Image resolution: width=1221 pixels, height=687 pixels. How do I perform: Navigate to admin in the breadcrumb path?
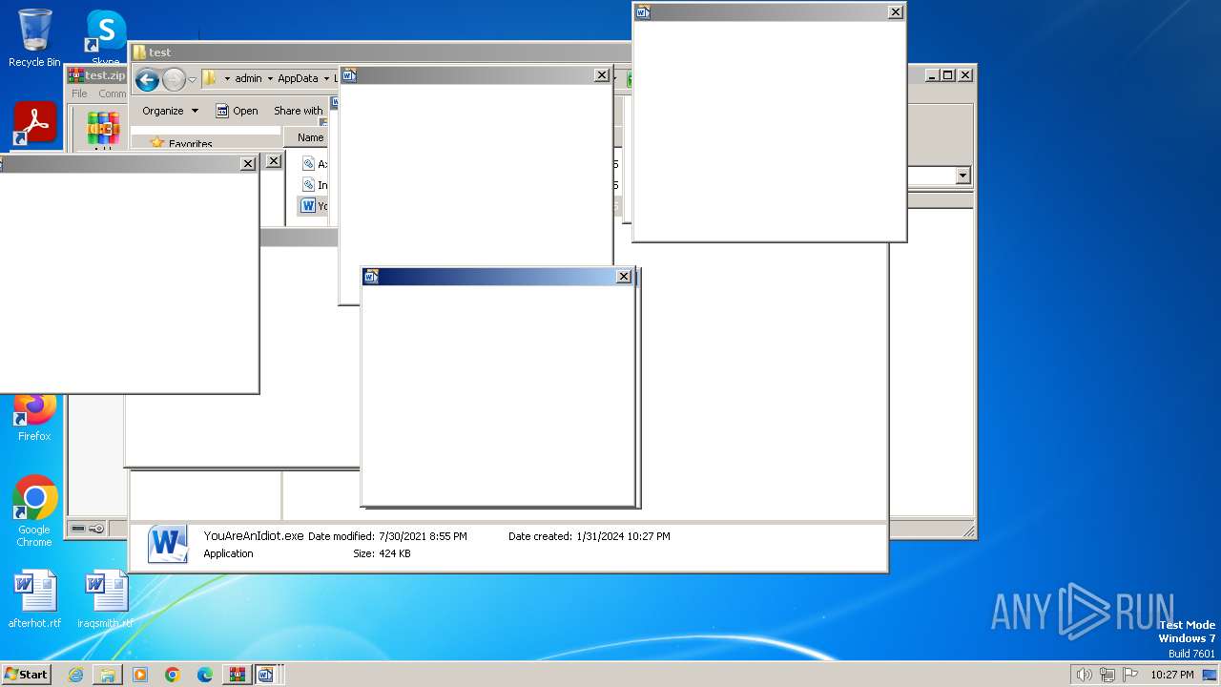coord(248,78)
